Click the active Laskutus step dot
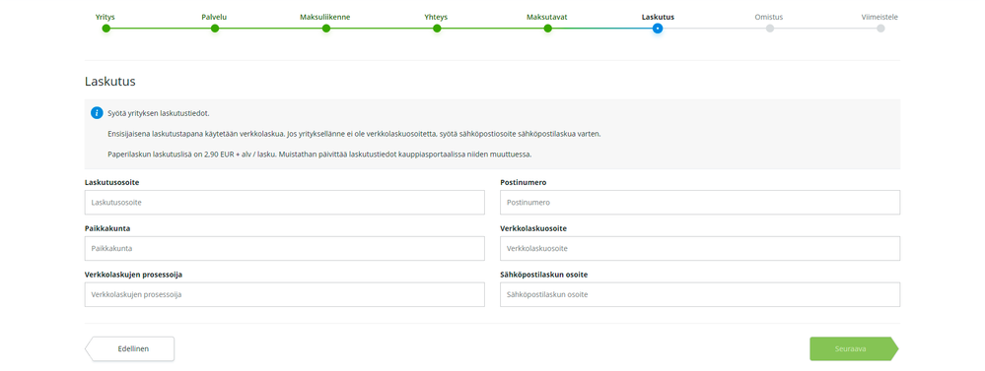 click(657, 29)
